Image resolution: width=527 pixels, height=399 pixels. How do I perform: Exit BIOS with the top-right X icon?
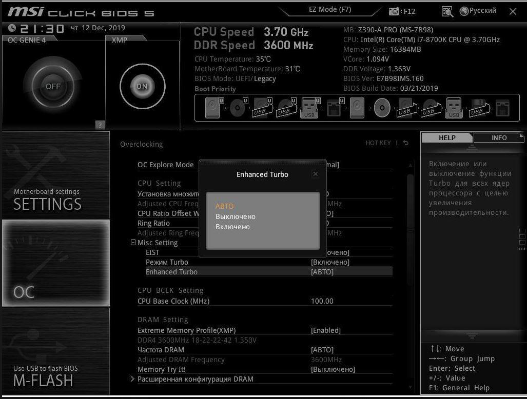(513, 11)
